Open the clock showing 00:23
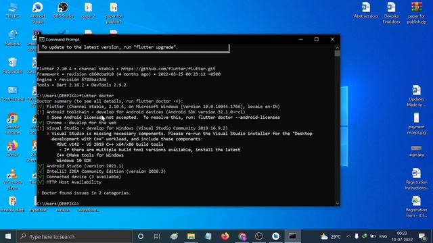The image size is (433, 243). pyautogui.click(x=402, y=236)
